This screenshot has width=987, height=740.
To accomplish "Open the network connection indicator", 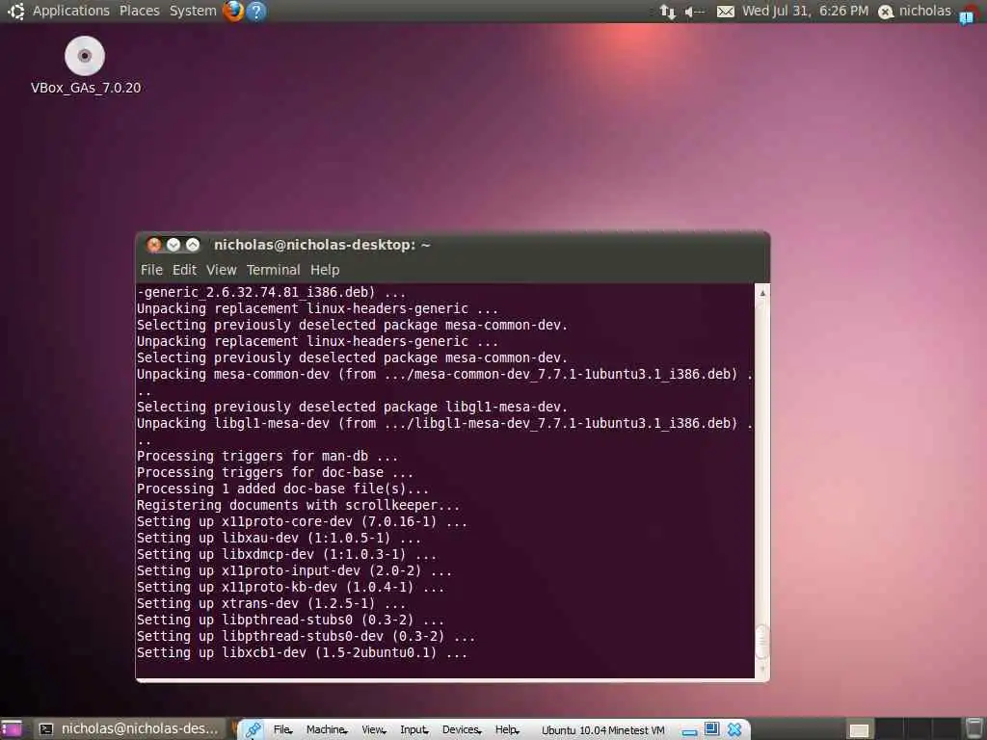I will click(667, 12).
